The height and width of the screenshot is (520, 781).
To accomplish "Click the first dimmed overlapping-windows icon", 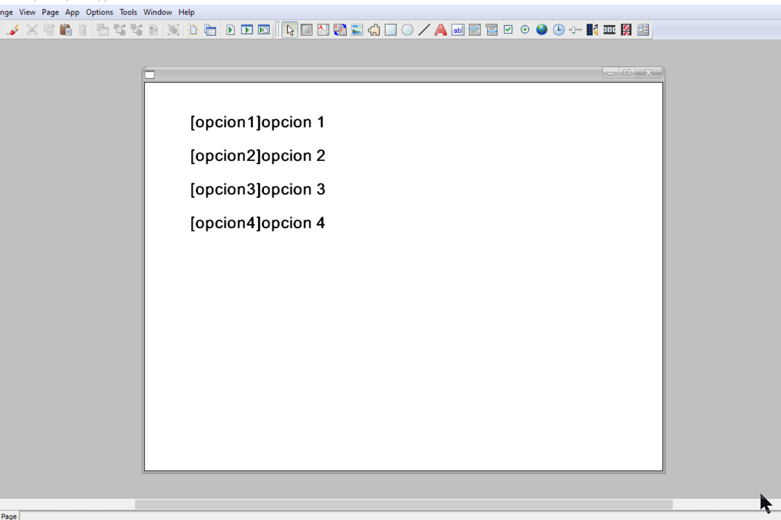I will [x=103, y=30].
